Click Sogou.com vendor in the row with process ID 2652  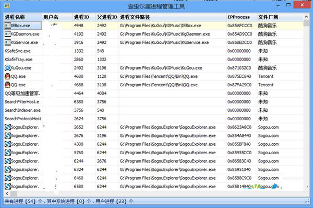click(x=268, y=127)
